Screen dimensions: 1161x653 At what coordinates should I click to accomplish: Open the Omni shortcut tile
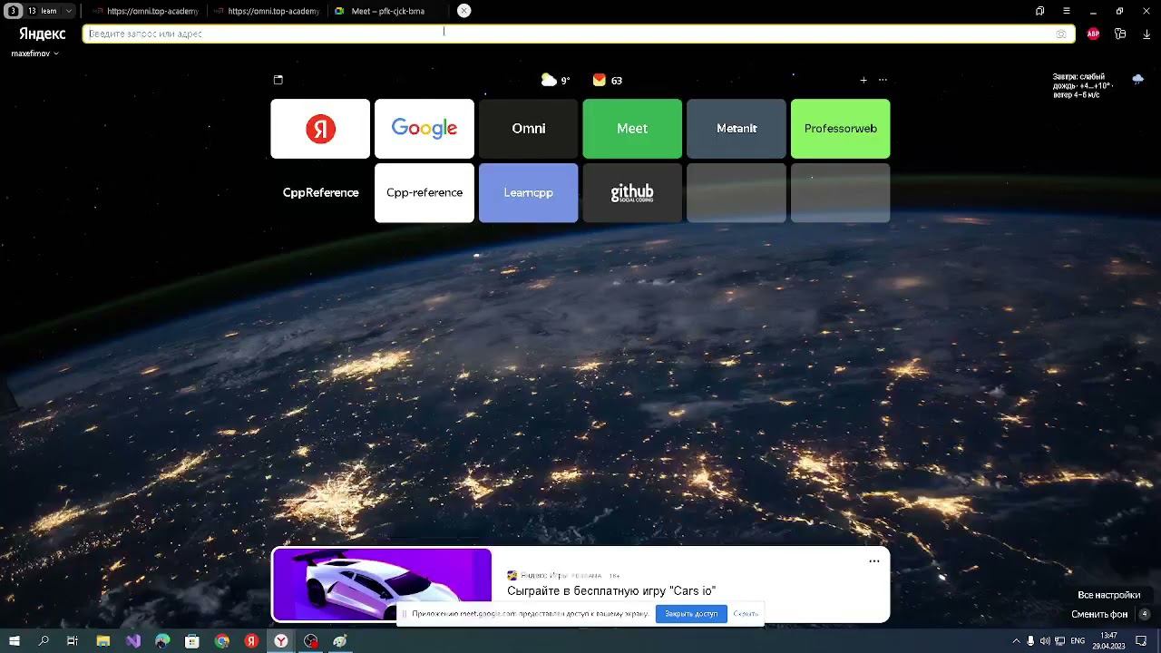pyautogui.click(x=528, y=129)
